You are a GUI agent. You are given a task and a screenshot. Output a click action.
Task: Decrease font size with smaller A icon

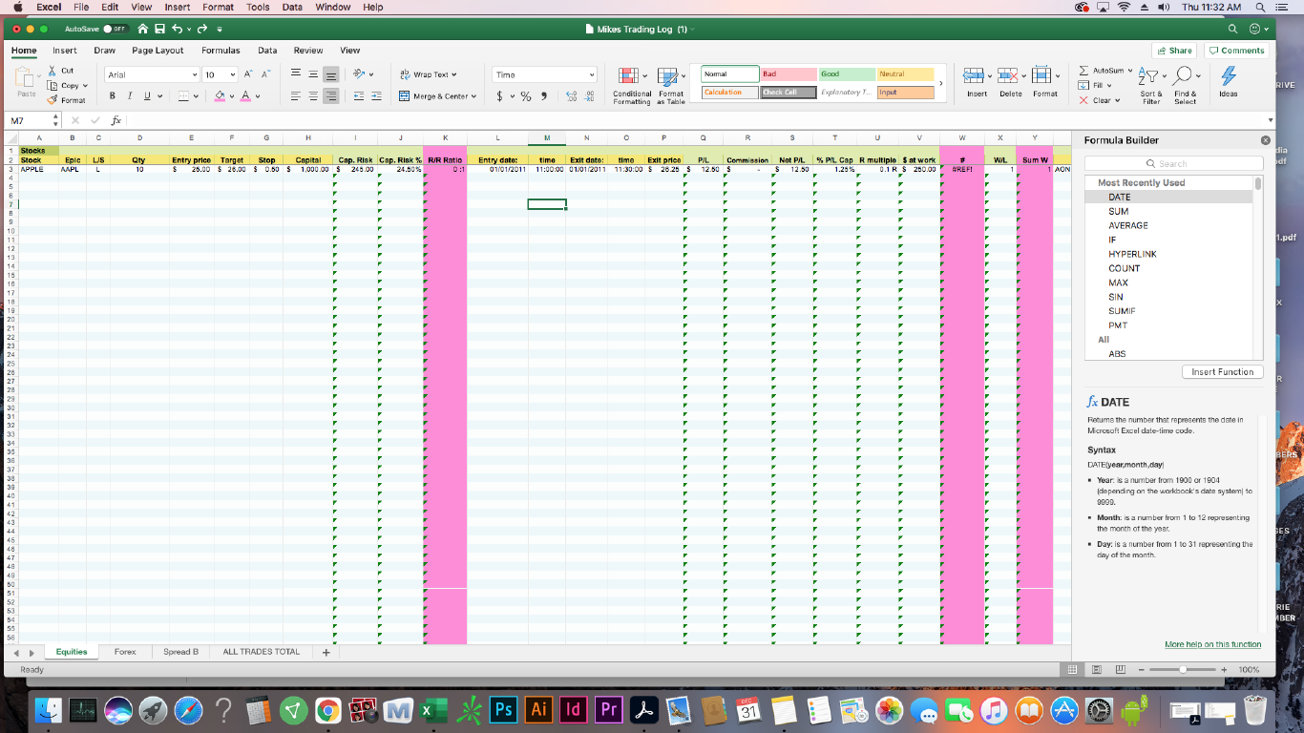265,74
